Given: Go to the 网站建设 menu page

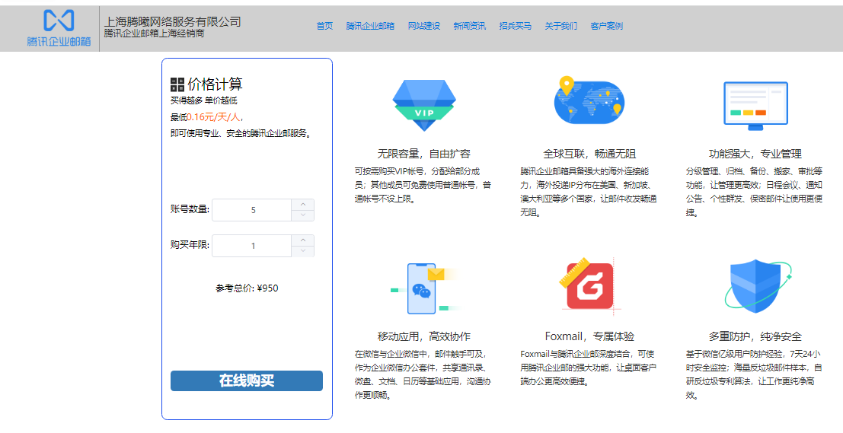Looking at the screenshot, I should click(x=423, y=26).
